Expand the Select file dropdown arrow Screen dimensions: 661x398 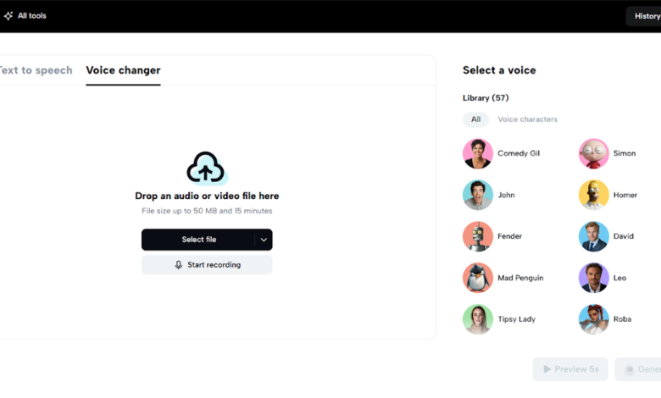[x=264, y=240]
